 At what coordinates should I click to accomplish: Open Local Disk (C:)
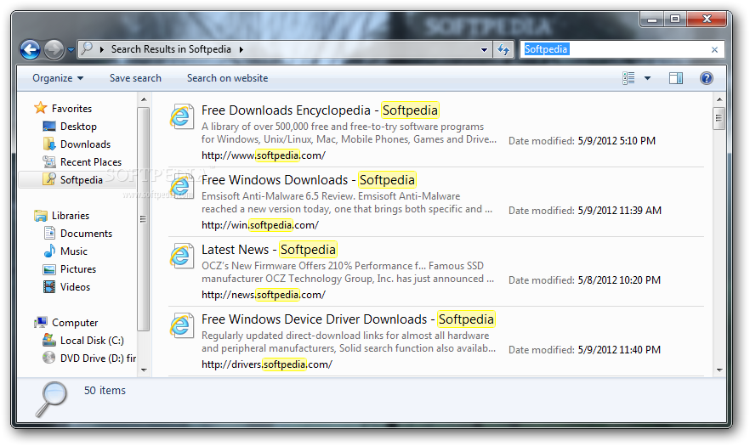[92, 341]
